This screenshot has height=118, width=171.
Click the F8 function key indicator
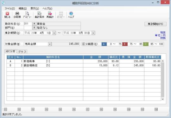click(101, 109)
